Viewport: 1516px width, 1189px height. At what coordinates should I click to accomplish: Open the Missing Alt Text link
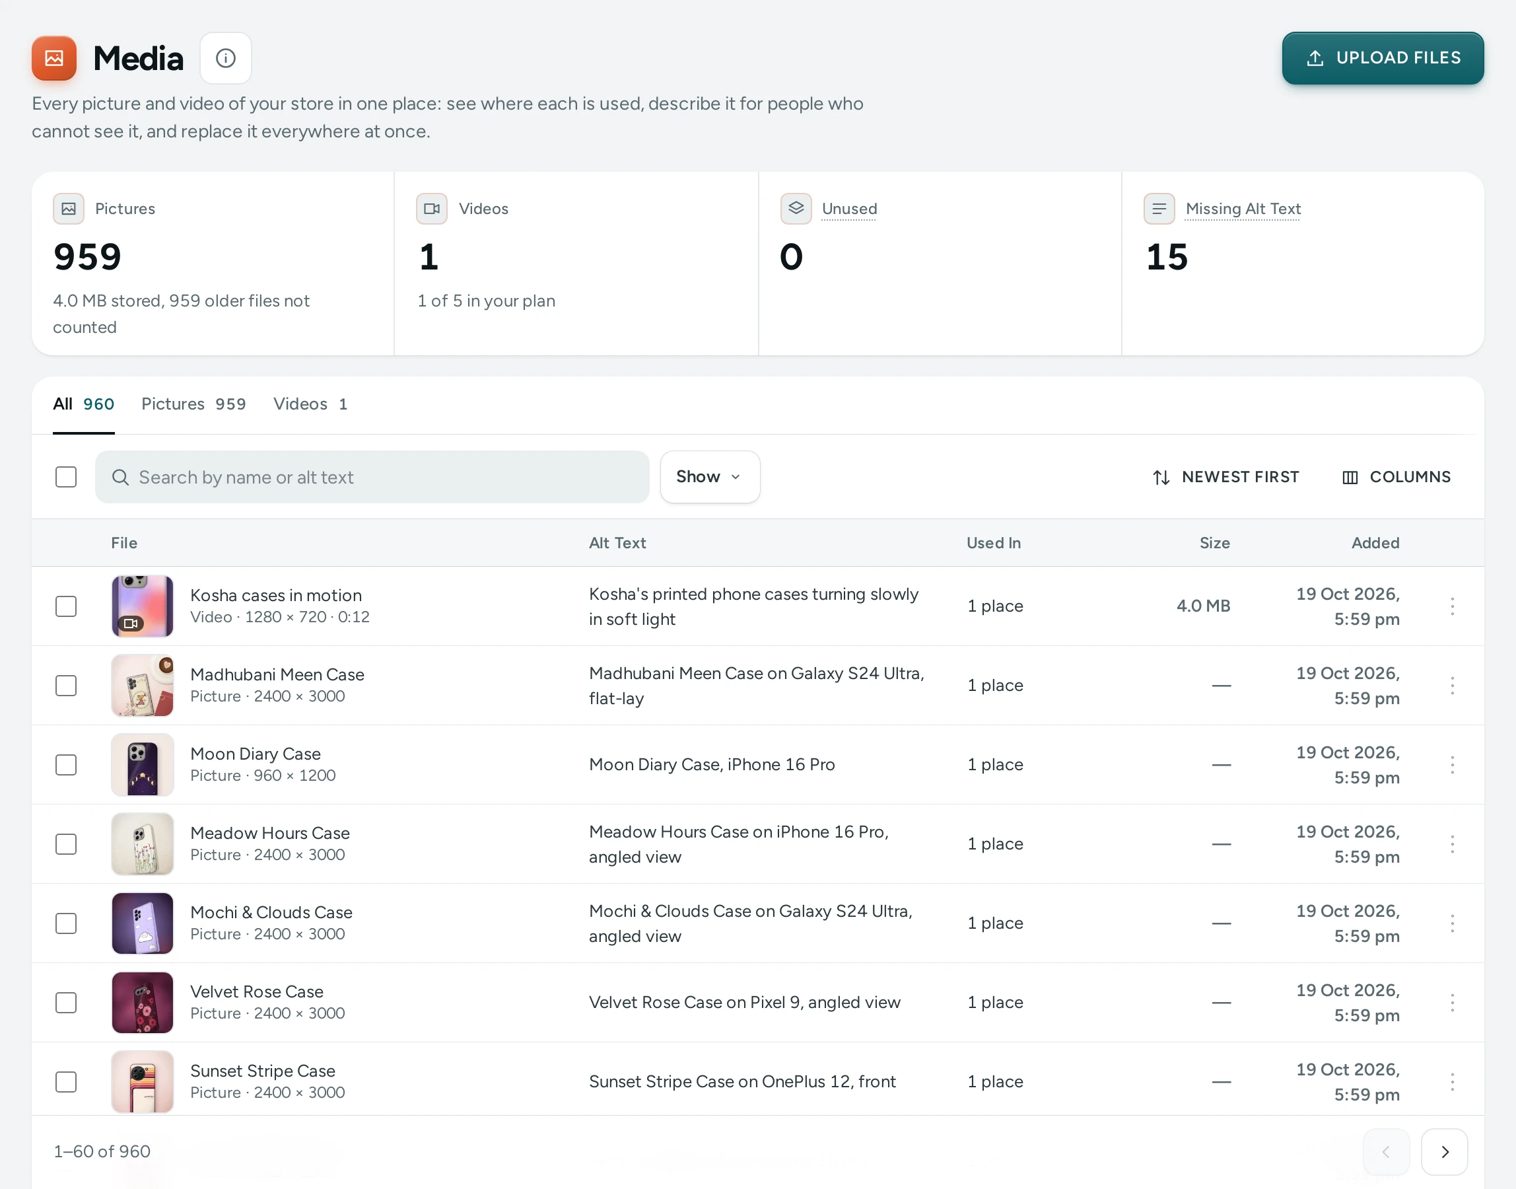pos(1243,209)
